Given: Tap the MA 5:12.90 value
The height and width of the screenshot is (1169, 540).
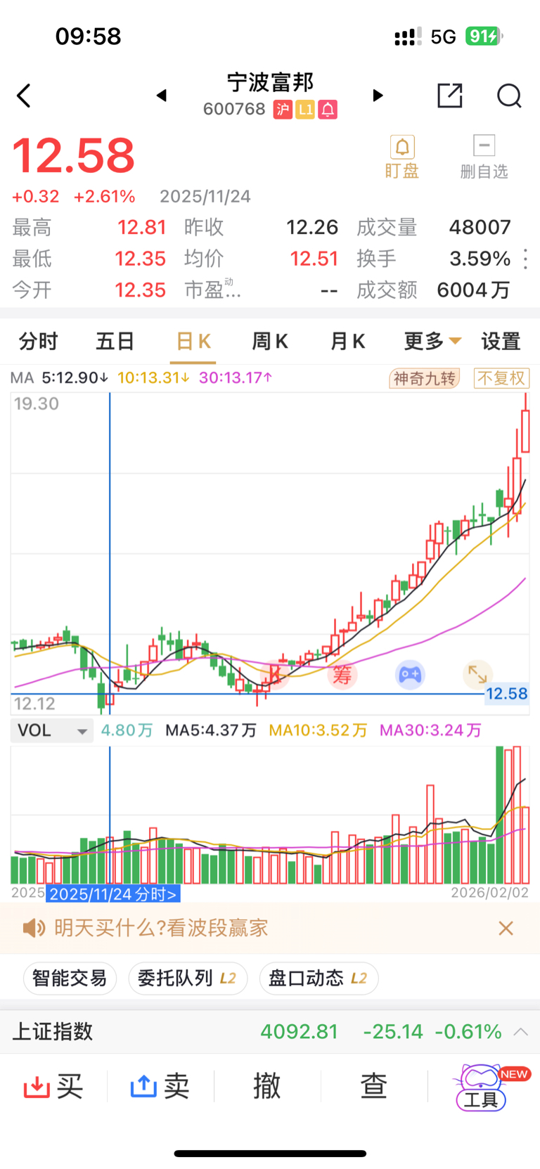Looking at the screenshot, I should point(75,378).
